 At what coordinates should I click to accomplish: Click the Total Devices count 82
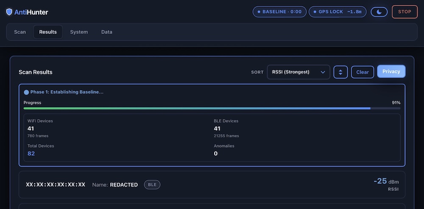coord(31,153)
